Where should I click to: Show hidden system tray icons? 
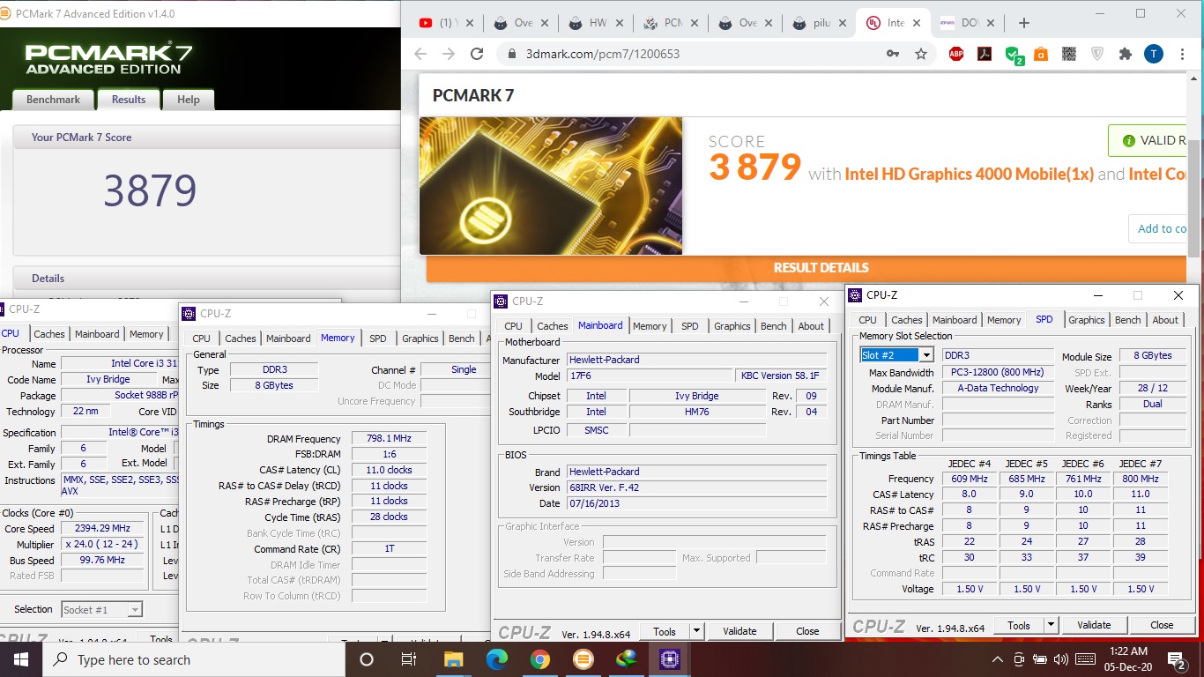(x=998, y=659)
